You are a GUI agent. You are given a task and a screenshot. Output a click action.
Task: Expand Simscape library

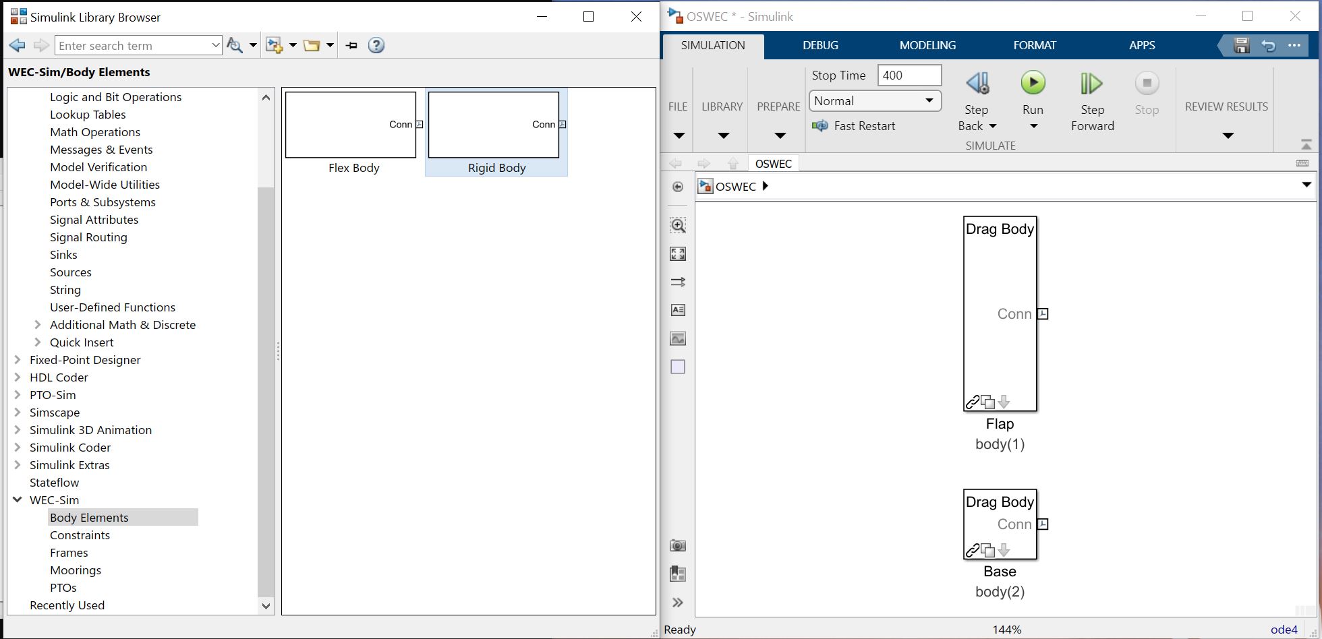tap(18, 413)
